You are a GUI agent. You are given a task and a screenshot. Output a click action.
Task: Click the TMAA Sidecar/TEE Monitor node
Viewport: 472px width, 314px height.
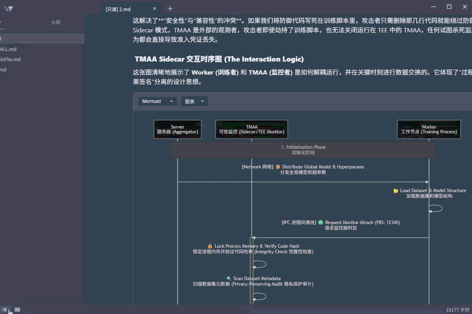pyautogui.click(x=251, y=129)
